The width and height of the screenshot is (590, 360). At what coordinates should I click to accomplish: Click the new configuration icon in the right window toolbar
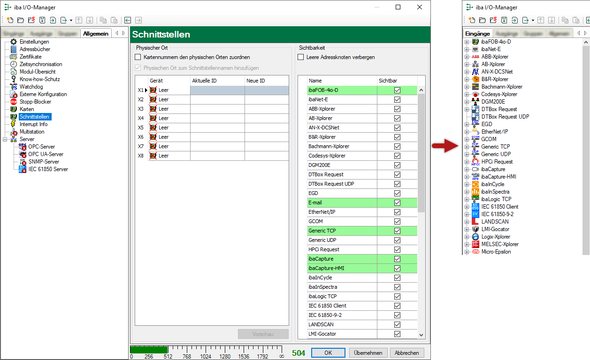(471, 20)
